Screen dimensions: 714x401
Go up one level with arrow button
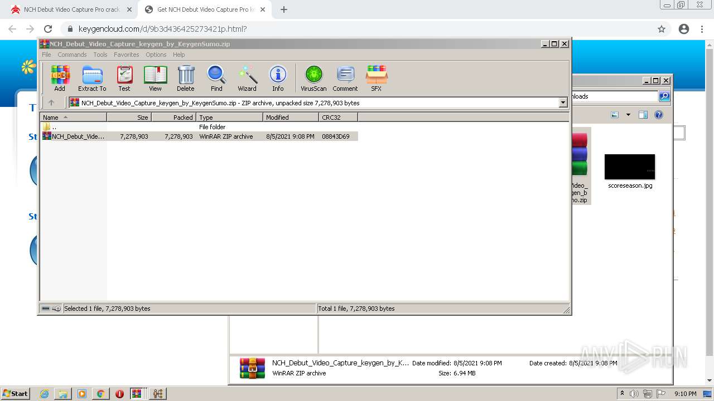pos(51,102)
